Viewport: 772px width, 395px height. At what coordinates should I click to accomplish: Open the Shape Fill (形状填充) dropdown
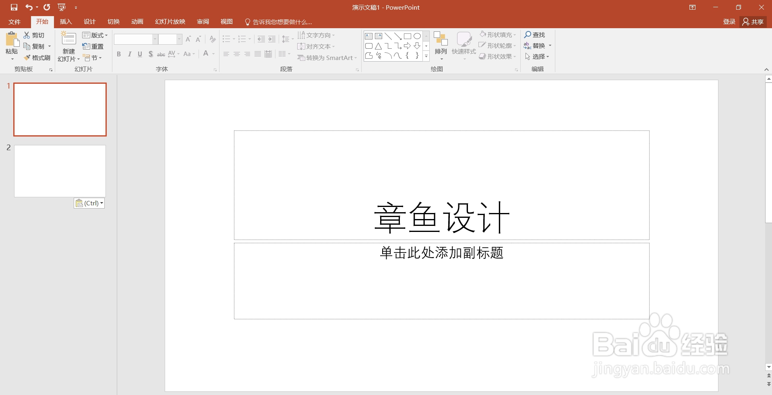497,35
